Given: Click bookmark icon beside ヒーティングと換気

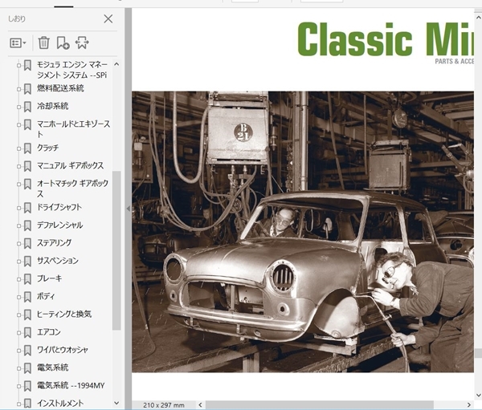Looking at the screenshot, I should pos(27,315).
